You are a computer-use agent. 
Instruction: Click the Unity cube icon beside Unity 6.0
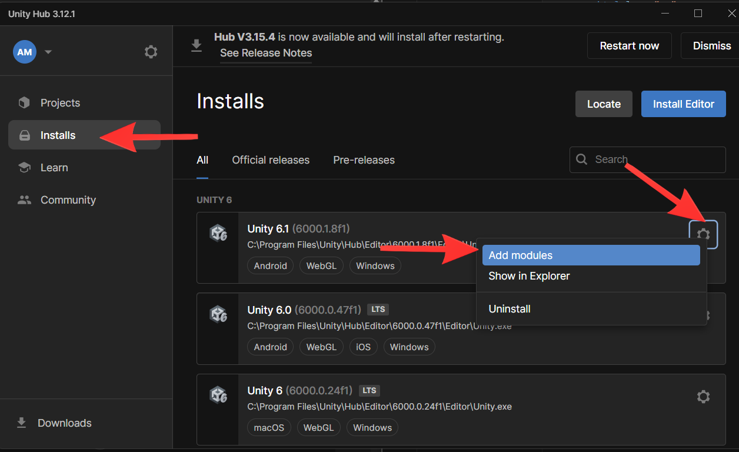tap(218, 314)
